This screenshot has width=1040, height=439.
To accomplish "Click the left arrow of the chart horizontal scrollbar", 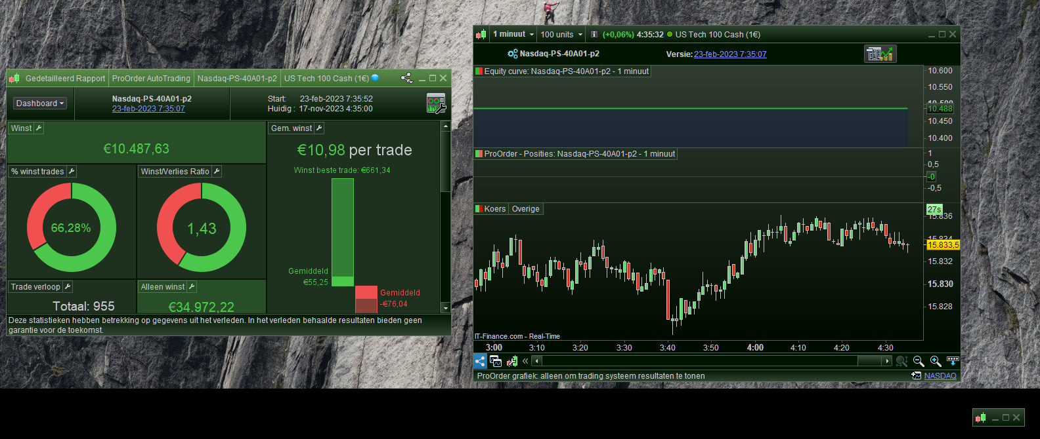I will (537, 361).
